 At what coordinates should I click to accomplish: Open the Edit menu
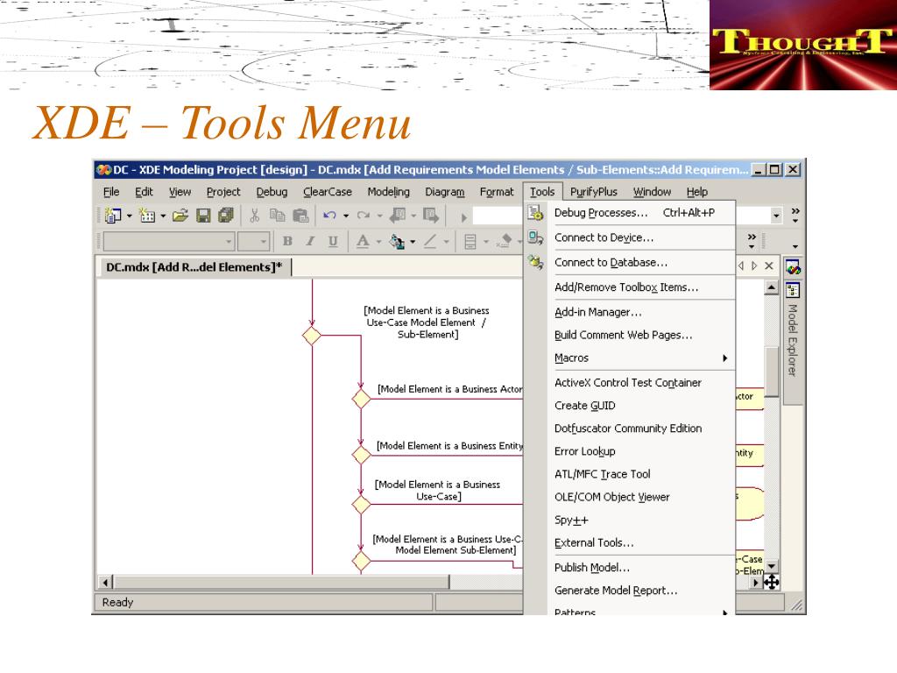[144, 192]
